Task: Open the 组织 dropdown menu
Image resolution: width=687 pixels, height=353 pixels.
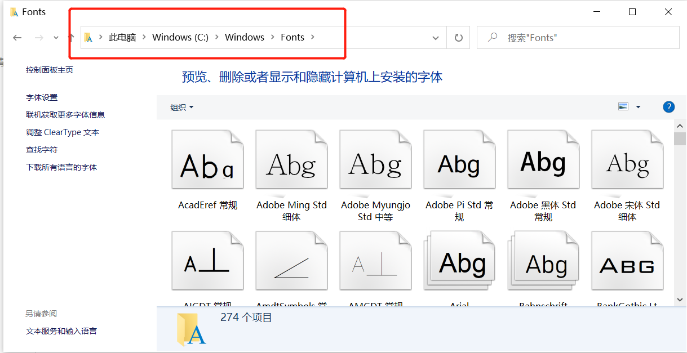Action: (x=180, y=107)
